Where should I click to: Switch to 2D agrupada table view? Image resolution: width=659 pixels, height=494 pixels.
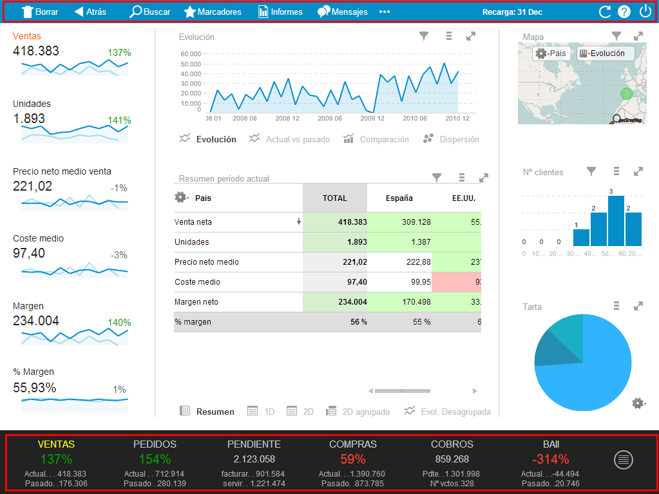[x=358, y=412]
